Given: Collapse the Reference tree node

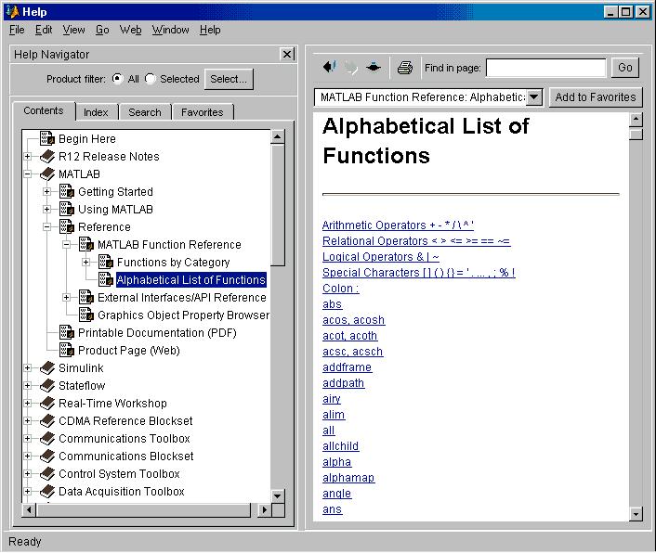Looking at the screenshot, I should pyautogui.click(x=46, y=227).
